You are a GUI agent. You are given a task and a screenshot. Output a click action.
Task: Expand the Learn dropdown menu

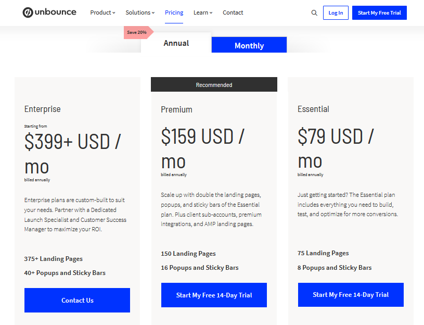click(x=203, y=12)
